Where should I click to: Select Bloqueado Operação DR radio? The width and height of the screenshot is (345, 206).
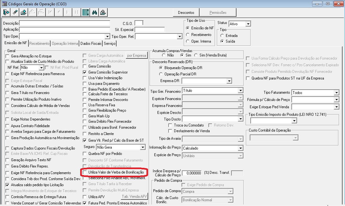[161, 68]
